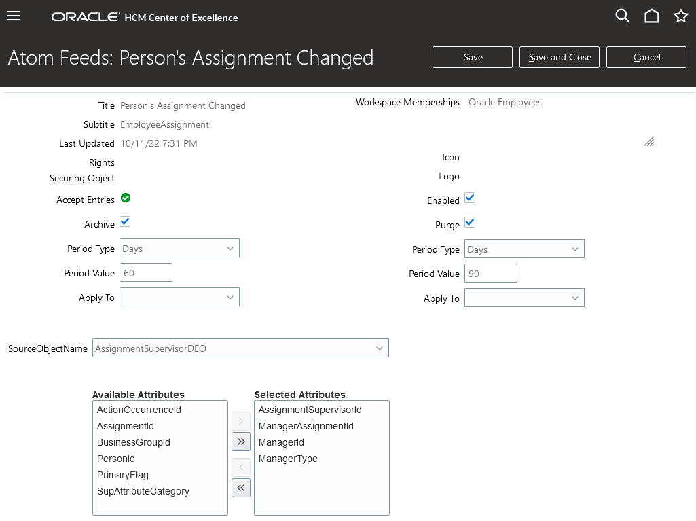Image resolution: width=696 pixels, height=521 pixels.
Task: Open Favorites star icon
Action: coord(681,16)
